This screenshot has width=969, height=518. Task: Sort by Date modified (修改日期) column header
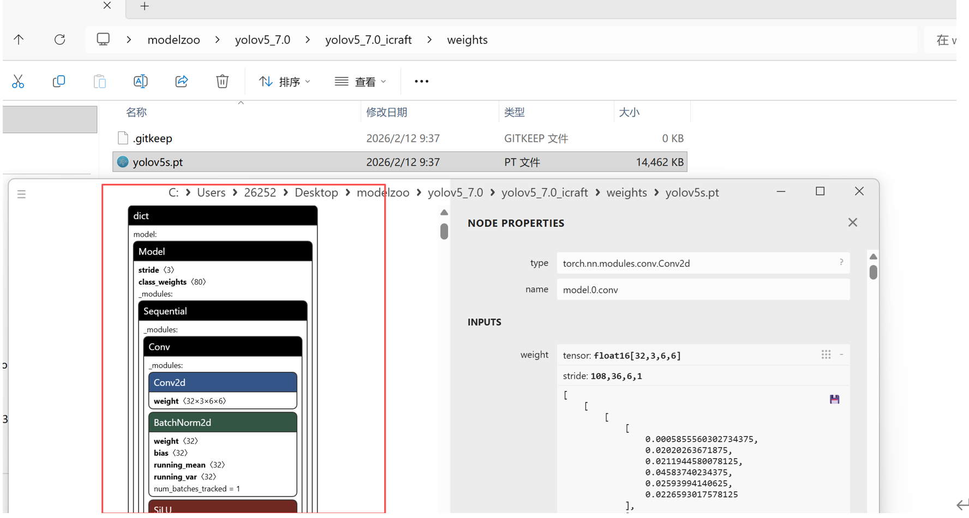point(386,112)
